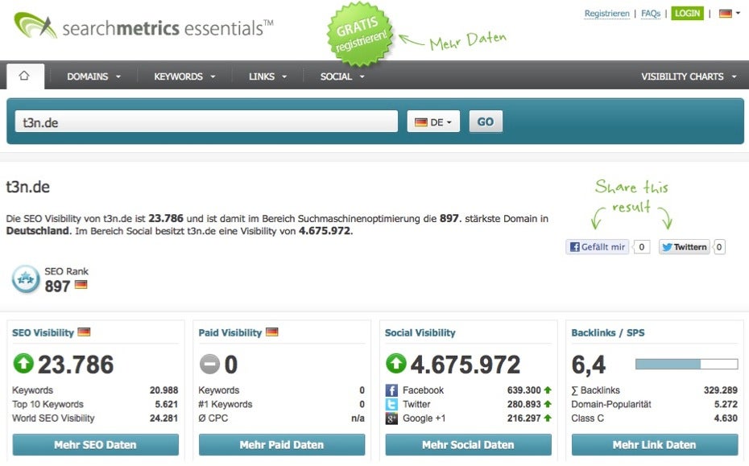Viewport: 749px width, 466px height.
Task: Click the Registrieren link
Action: [x=606, y=14]
